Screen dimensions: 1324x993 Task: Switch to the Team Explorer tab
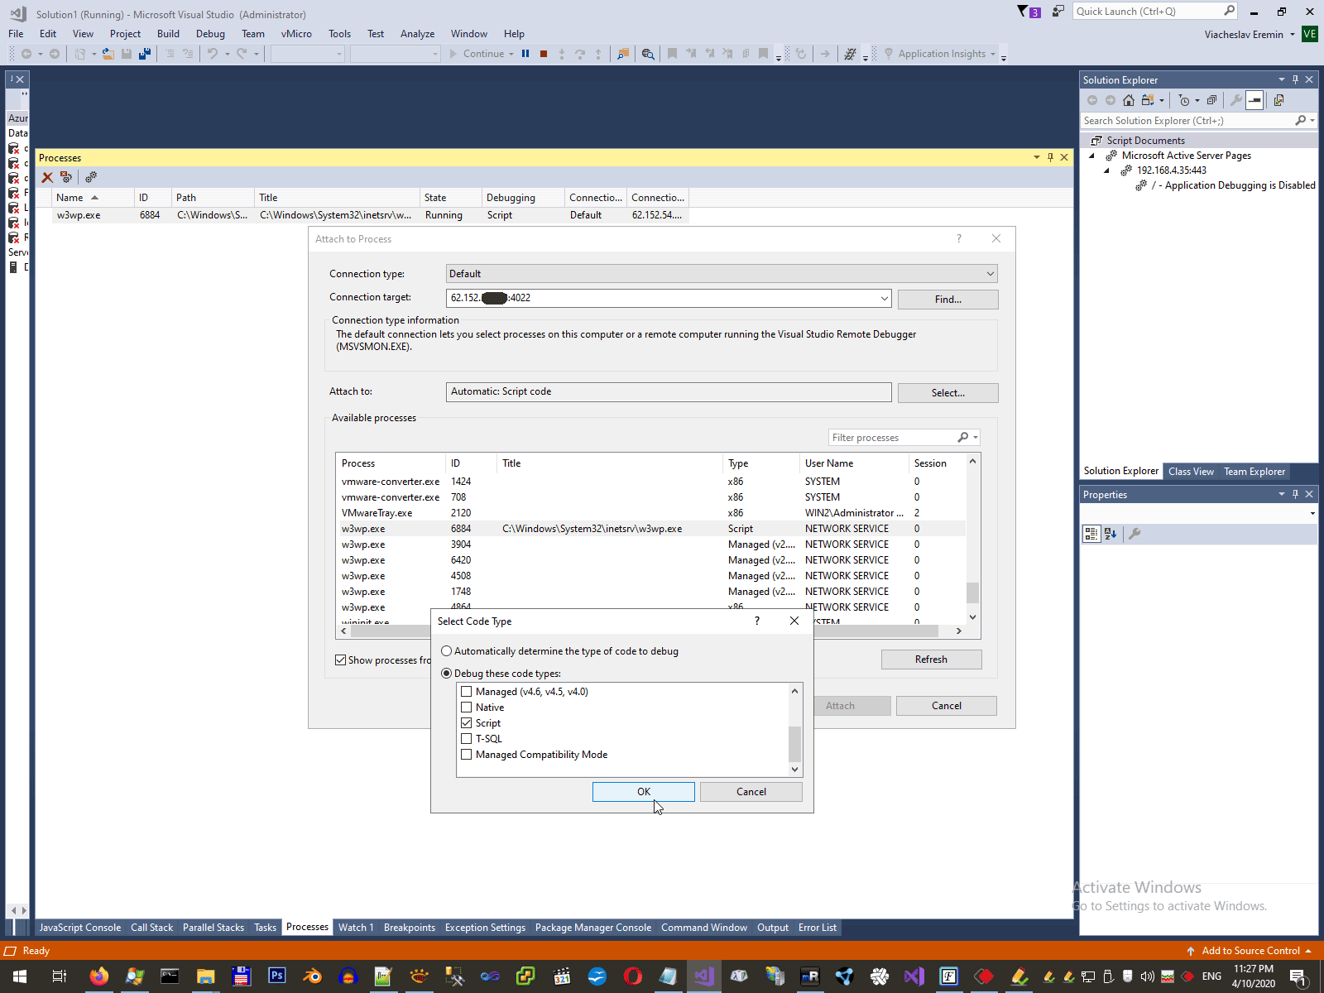click(1254, 472)
